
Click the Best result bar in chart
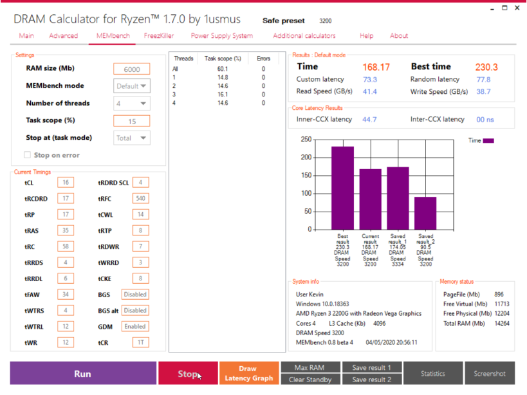click(x=342, y=188)
